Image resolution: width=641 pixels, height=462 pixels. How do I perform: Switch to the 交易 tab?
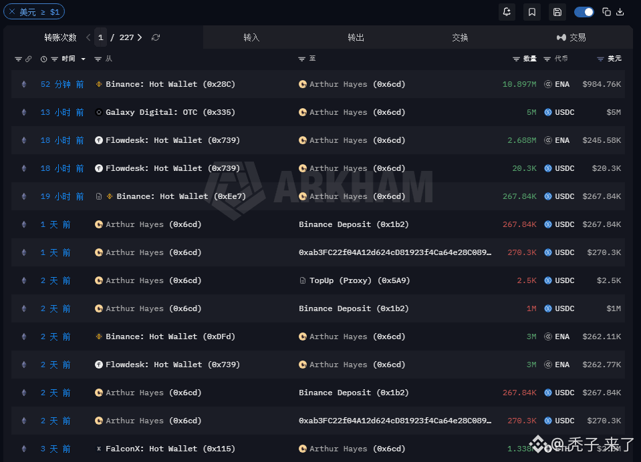[571, 37]
